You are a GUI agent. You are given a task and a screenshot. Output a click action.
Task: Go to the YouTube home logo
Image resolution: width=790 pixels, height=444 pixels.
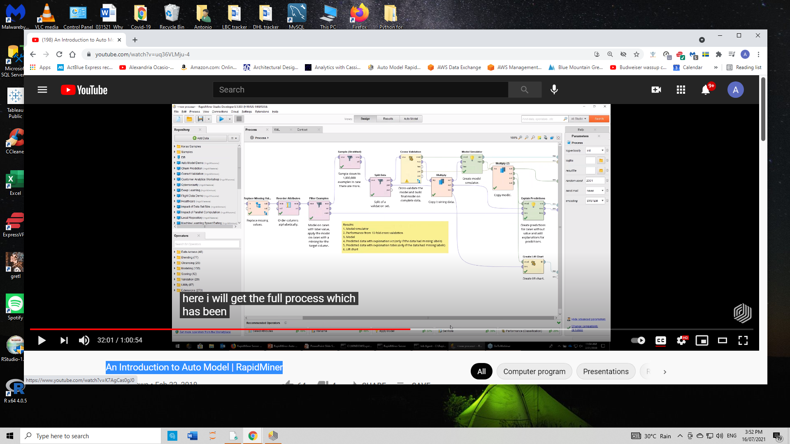84,90
